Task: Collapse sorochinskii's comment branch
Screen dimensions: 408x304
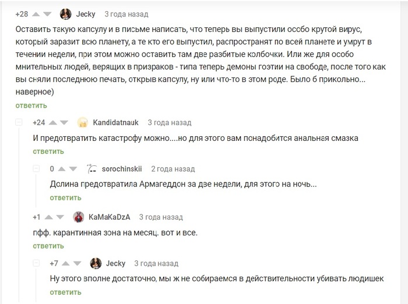Action: coord(36,169)
